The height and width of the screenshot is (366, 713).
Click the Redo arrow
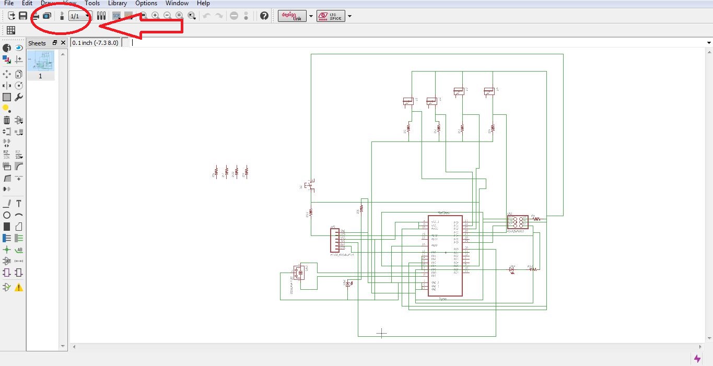(219, 16)
